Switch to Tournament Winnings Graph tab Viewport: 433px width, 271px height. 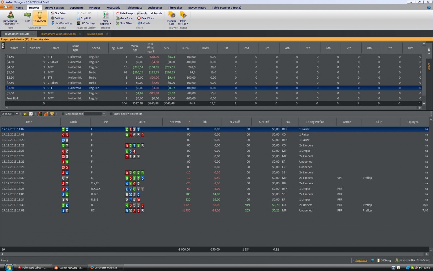(x=58, y=34)
